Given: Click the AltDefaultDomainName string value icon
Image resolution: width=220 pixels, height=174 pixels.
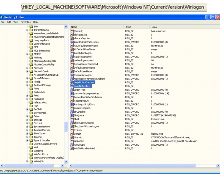Looking at the screenshot, I should (x=72, y=45).
